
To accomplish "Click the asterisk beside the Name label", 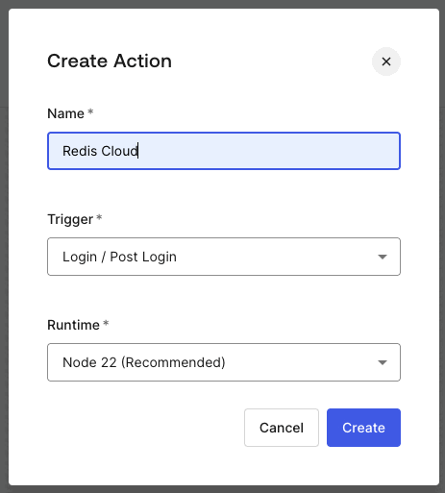I will tap(90, 111).
